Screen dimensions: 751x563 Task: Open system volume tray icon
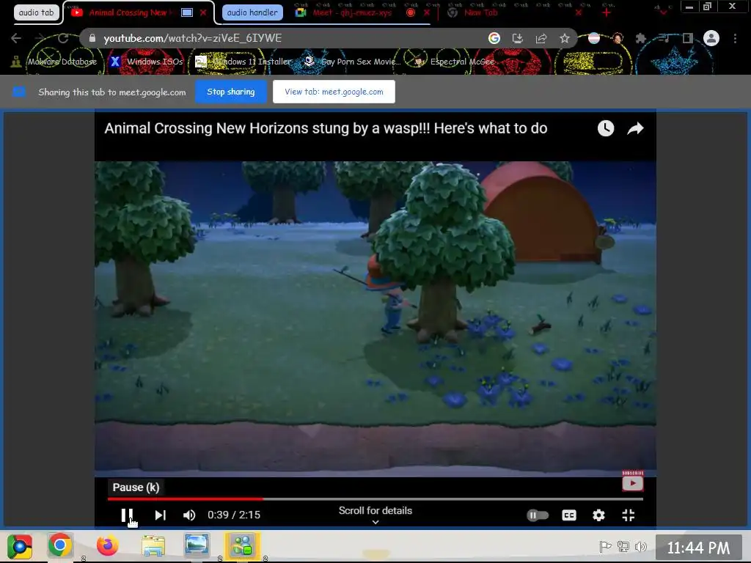click(640, 546)
